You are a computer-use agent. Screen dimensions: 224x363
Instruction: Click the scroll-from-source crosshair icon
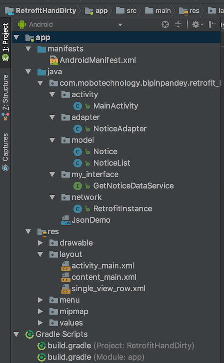click(165, 24)
